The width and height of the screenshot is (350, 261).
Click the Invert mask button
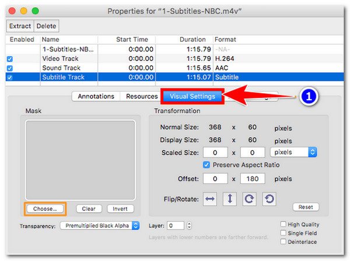(120, 209)
